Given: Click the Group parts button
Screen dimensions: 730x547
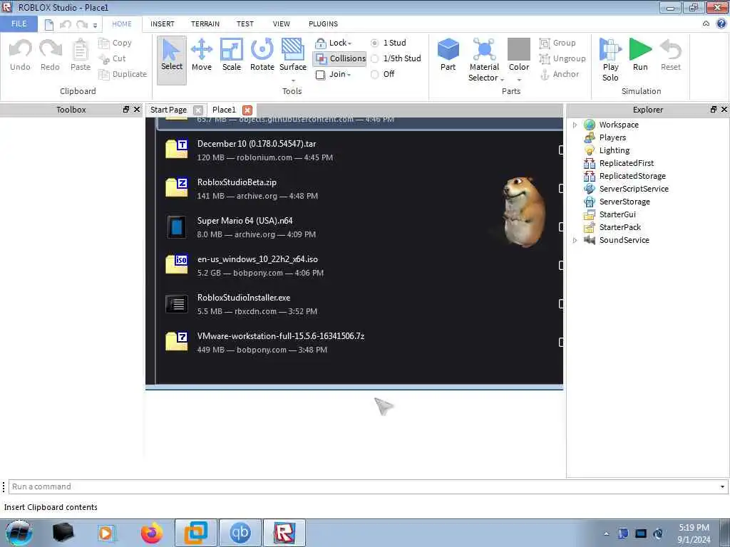Looking at the screenshot, I should tap(557, 43).
